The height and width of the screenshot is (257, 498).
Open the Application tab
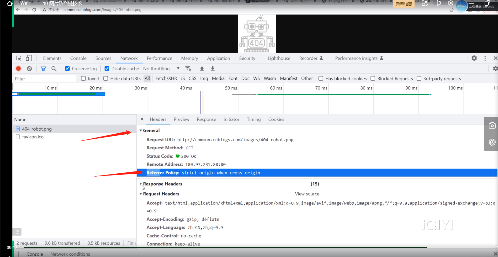tap(218, 58)
